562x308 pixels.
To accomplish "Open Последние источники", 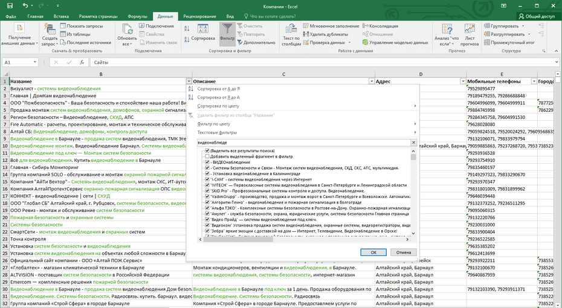I will 86,43.
